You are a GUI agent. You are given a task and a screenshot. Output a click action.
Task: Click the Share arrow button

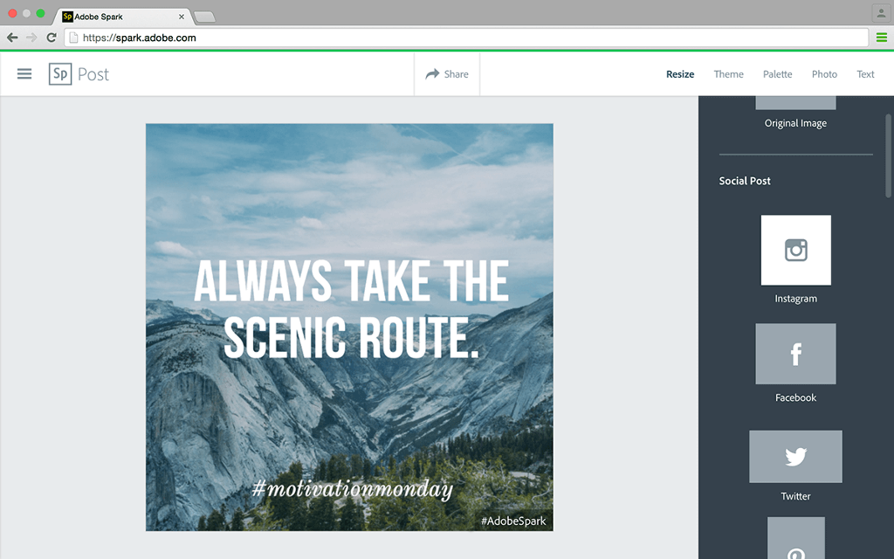[x=447, y=74]
